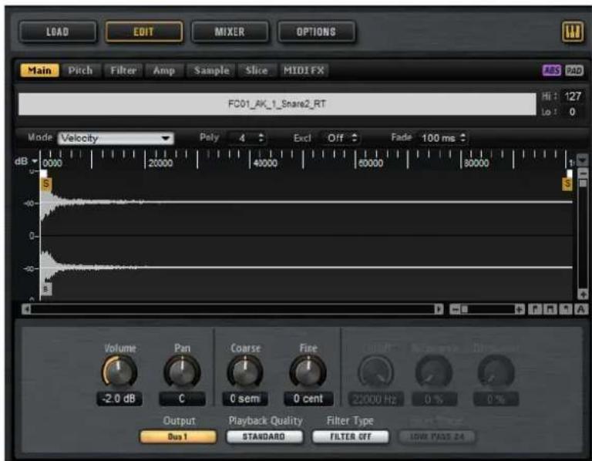Click the Pan knob

(x=182, y=372)
